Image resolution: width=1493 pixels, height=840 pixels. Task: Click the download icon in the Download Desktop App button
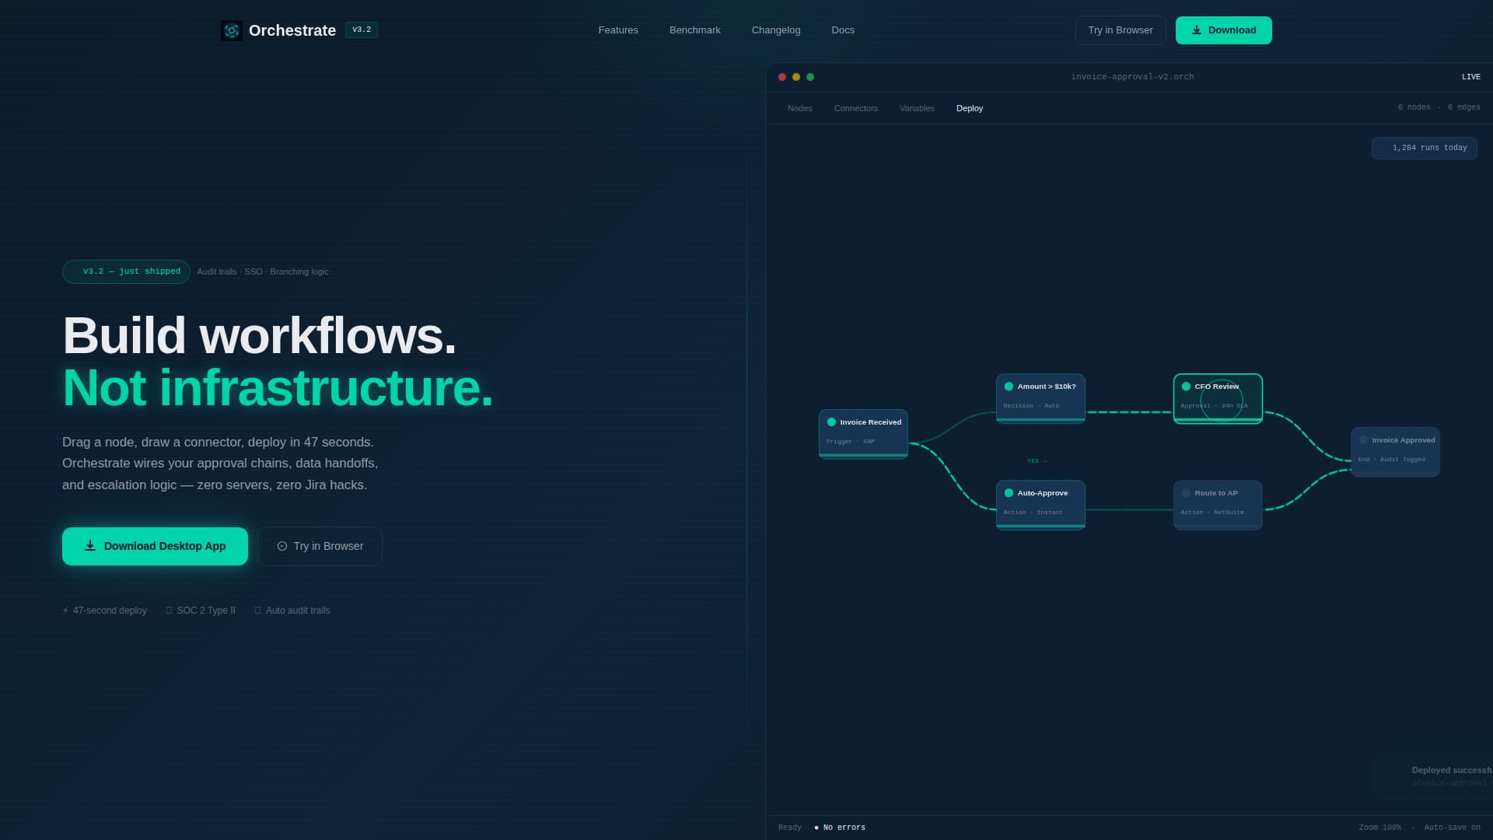tap(90, 546)
